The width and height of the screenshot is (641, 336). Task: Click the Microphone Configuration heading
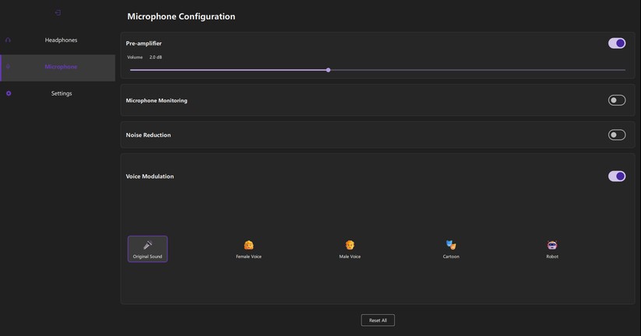[181, 17]
